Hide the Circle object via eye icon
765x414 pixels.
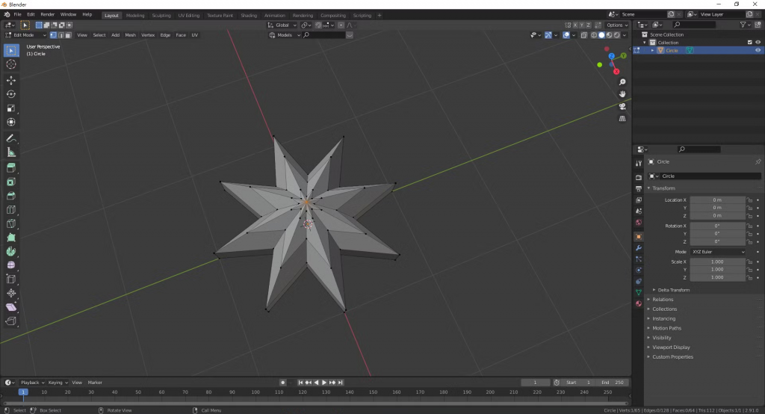click(758, 50)
